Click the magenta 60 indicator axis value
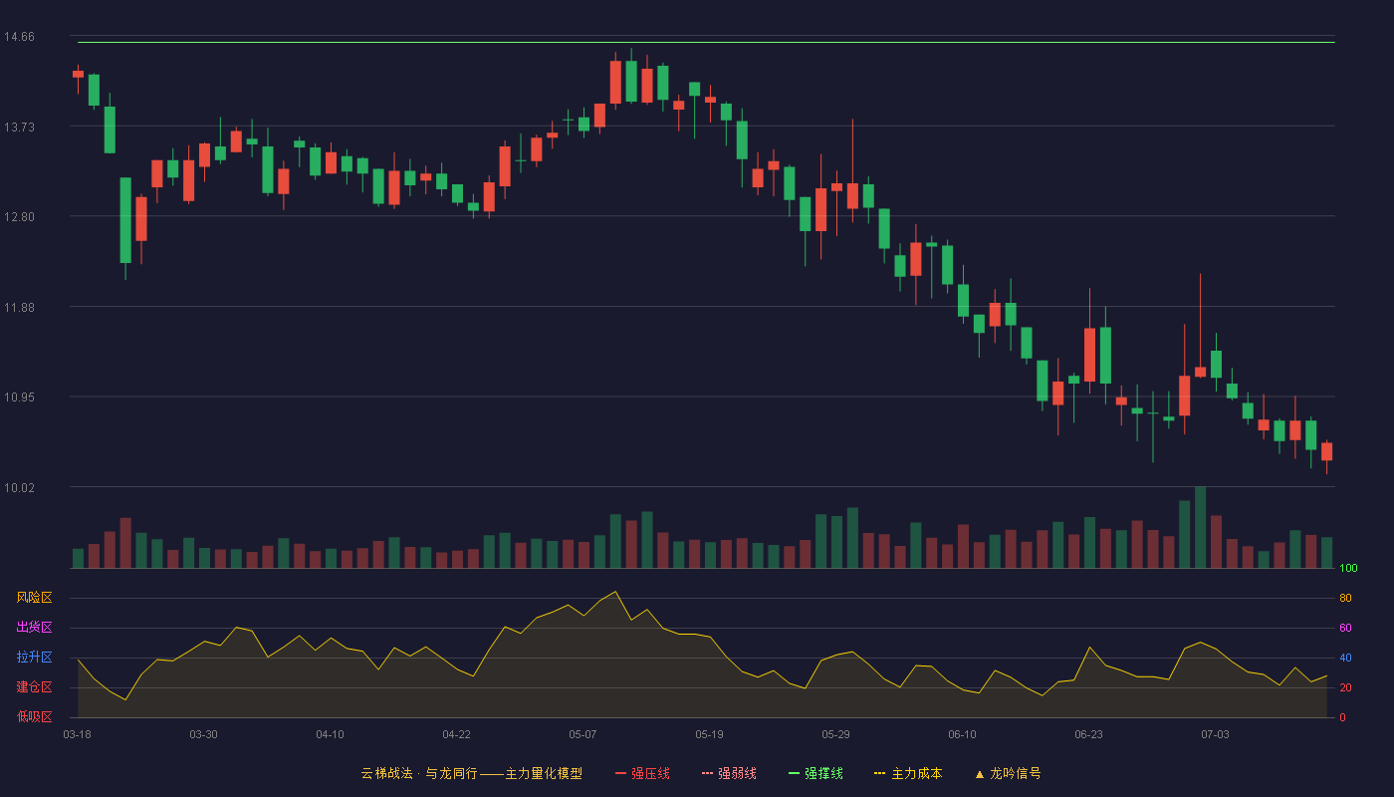Viewport: 1394px width, 797px height. tap(1345, 629)
